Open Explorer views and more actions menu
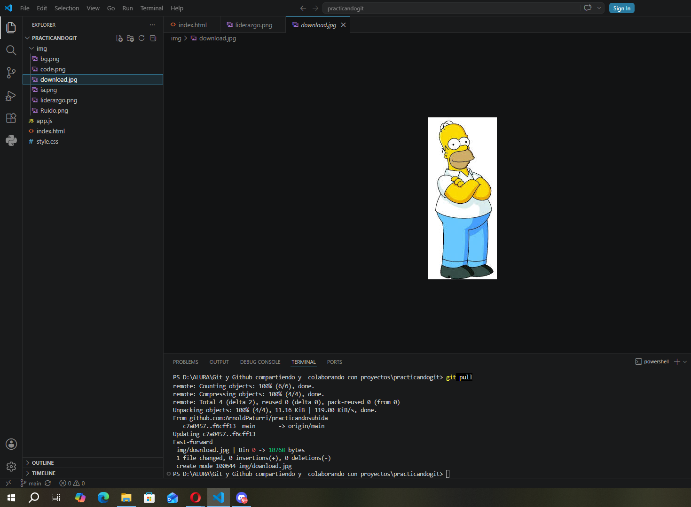Image resolution: width=691 pixels, height=507 pixels. (x=152, y=25)
